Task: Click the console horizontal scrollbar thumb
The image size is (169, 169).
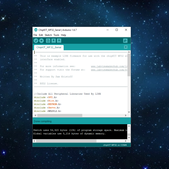Action: [x=66, y=141]
